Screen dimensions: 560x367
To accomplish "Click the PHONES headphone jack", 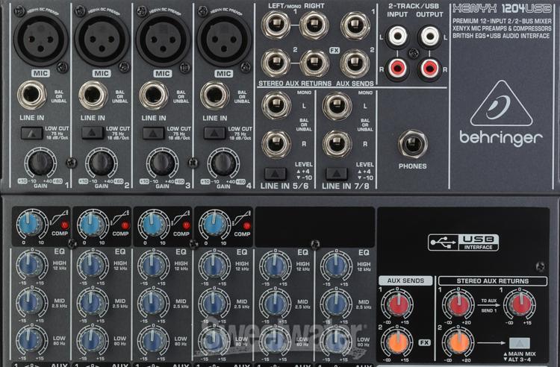I will (x=413, y=144).
